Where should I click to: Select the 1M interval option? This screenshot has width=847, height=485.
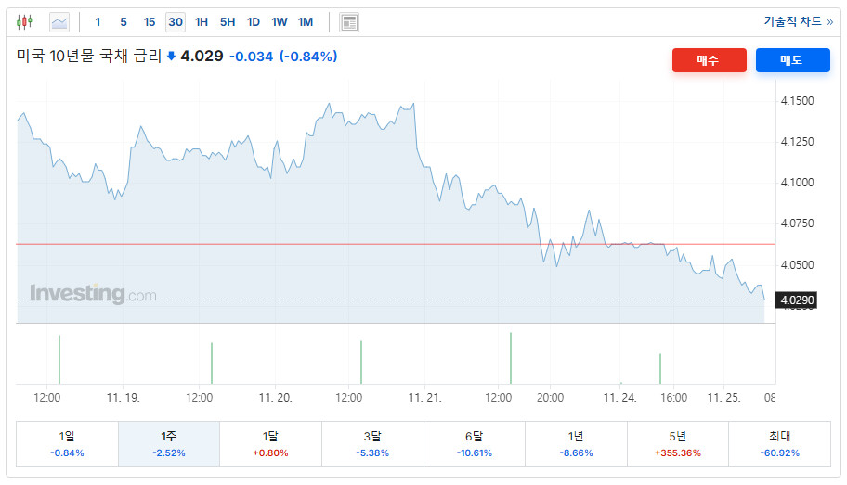point(306,22)
